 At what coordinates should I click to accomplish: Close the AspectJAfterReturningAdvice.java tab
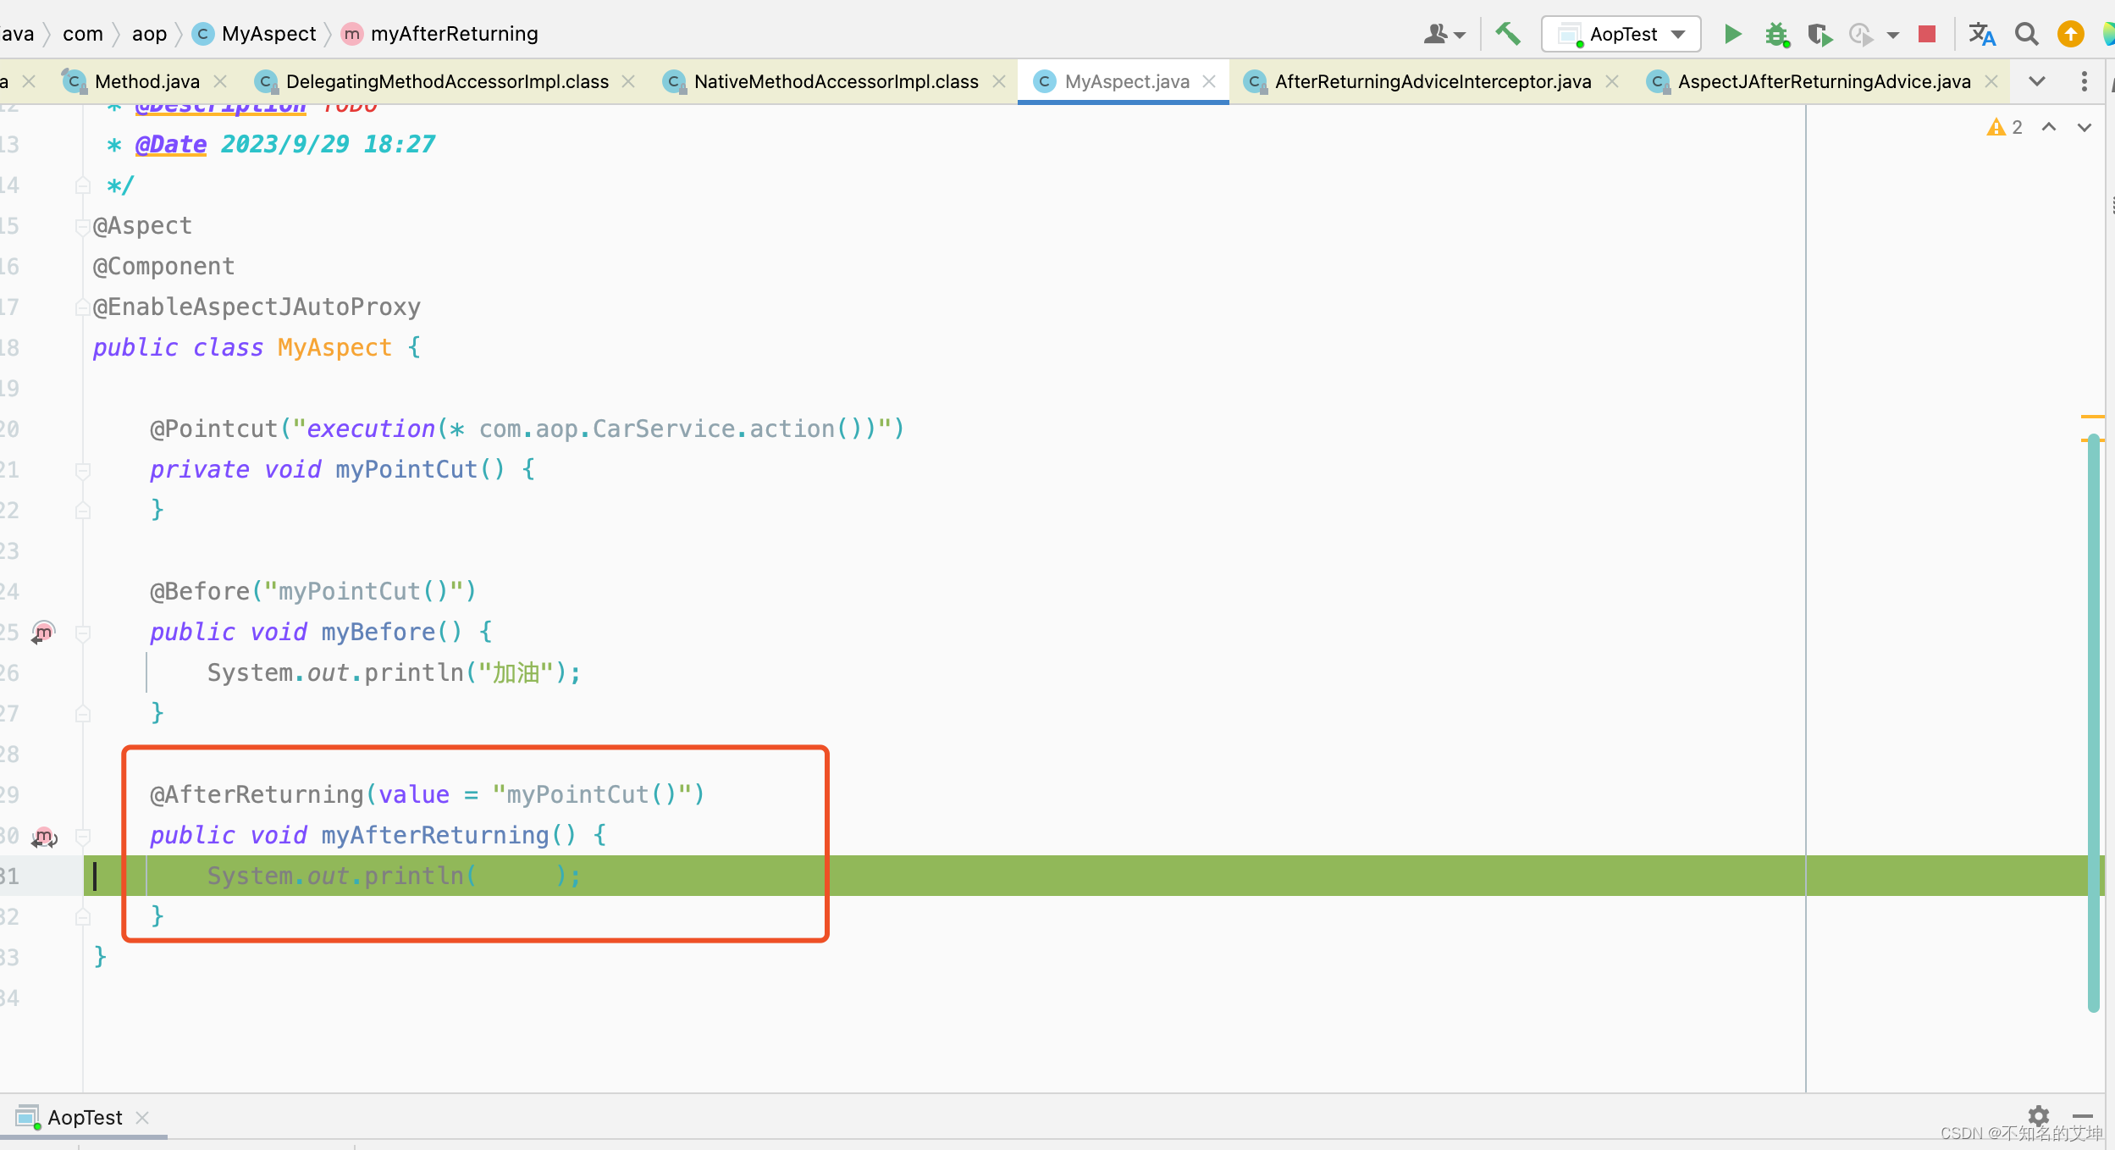pos(1991,81)
